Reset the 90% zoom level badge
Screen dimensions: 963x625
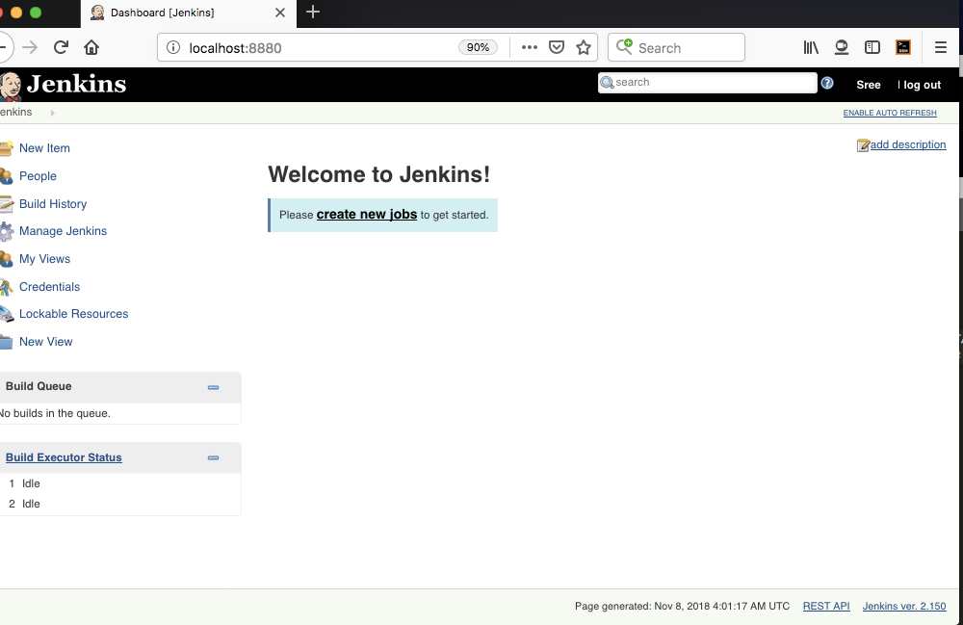coord(478,47)
